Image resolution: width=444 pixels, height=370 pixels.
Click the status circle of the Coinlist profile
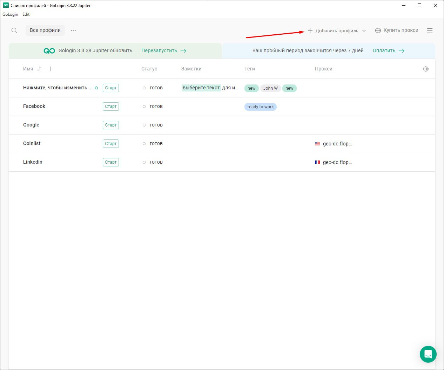tap(144, 144)
